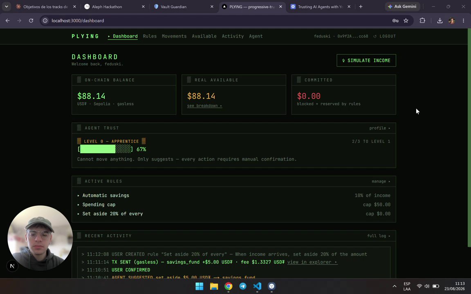Viewport: 471px width, 294px height.
Task: Click the feduski wallet address text
Action: [x=341, y=36]
